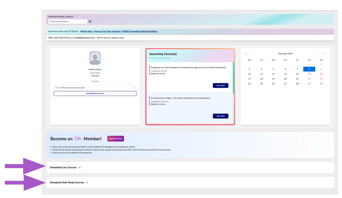This screenshot has width=342, height=198.
Task: Select November 8 highlighted in calendar
Action: tap(309, 69)
